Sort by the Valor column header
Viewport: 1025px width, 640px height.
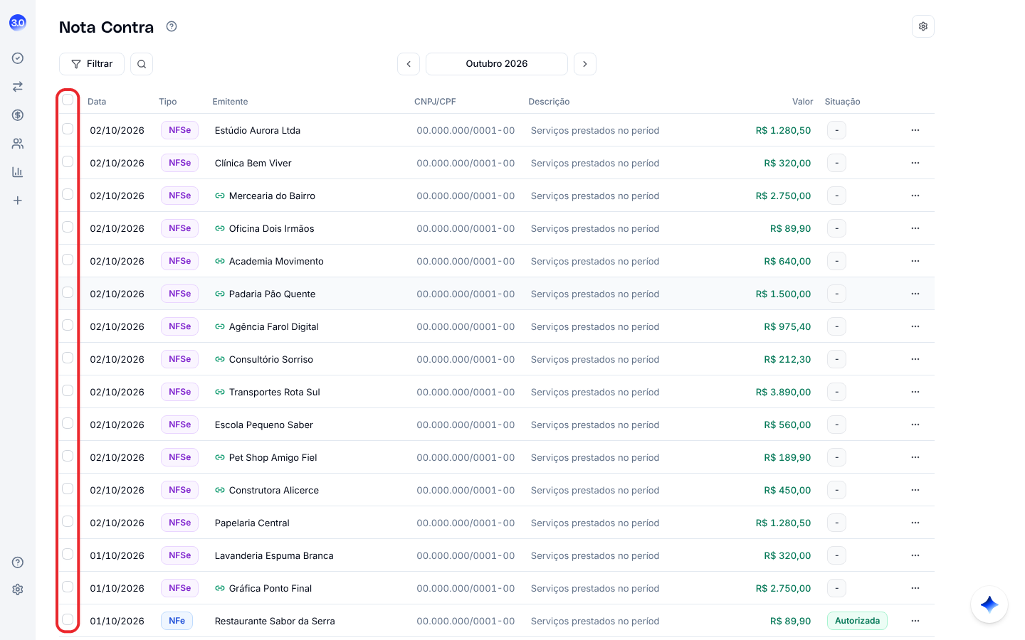803,102
